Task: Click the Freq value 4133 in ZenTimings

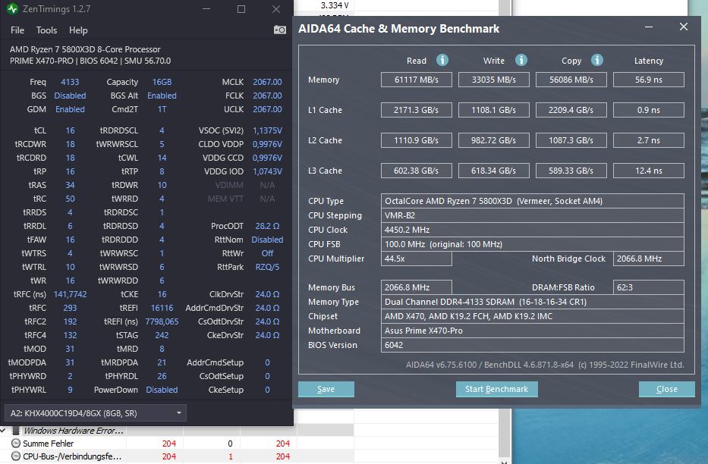Action: [x=70, y=82]
